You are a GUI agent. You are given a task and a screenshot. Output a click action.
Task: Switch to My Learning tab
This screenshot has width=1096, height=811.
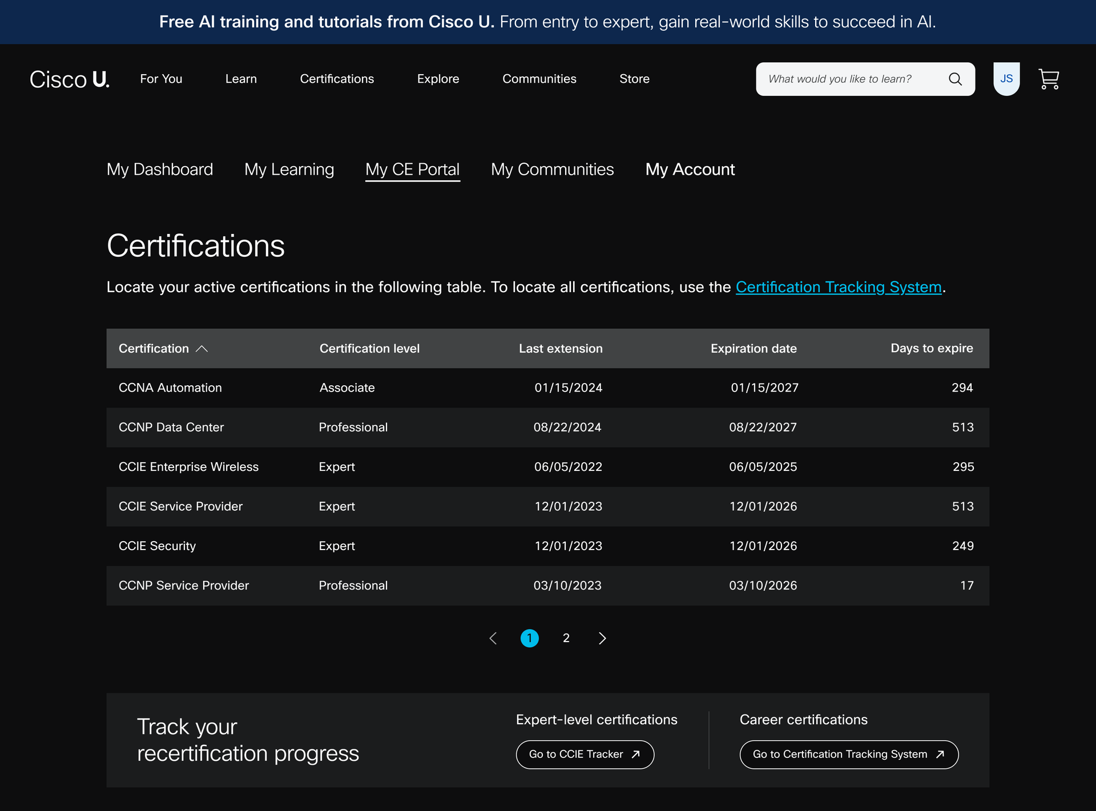tap(289, 170)
